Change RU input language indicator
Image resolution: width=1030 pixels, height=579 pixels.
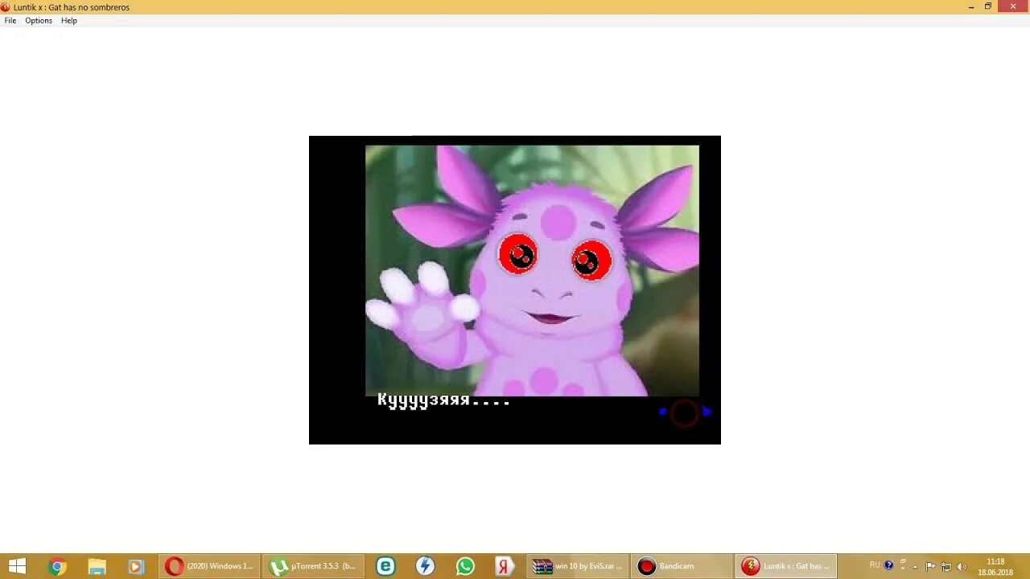(x=875, y=565)
